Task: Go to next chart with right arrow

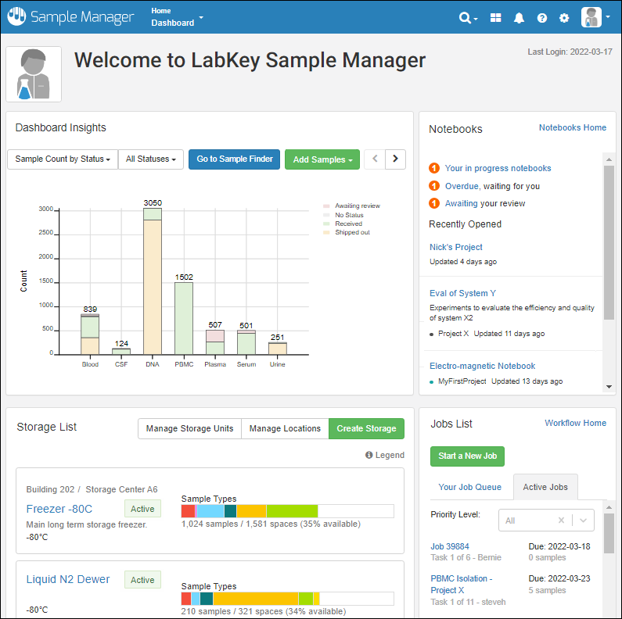Action: point(396,159)
